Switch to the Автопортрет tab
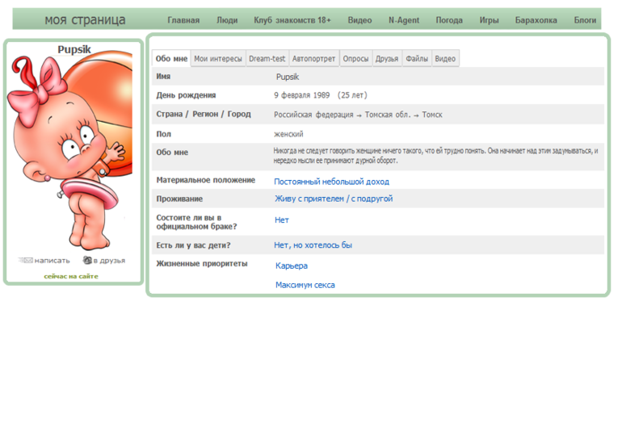The width and height of the screenshot is (622, 439). [x=313, y=59]
